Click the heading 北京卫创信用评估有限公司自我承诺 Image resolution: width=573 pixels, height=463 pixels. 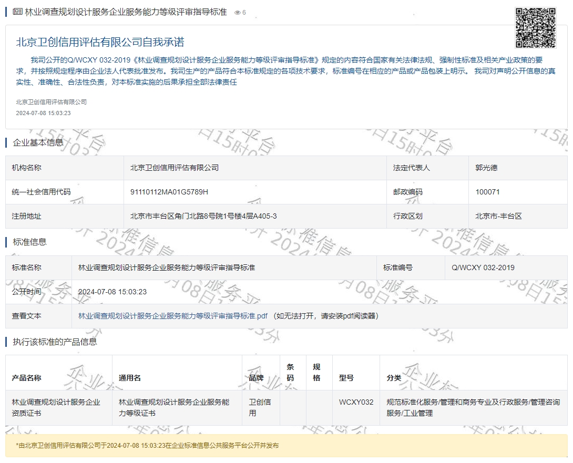(100, 42)
